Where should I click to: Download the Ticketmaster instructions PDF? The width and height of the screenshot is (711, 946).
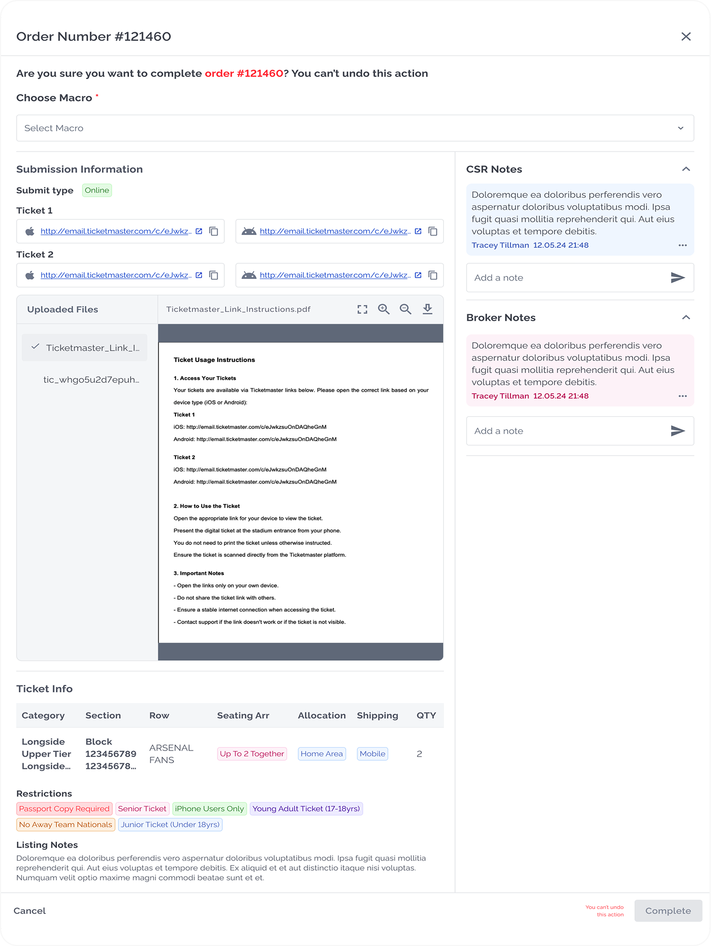427,309
